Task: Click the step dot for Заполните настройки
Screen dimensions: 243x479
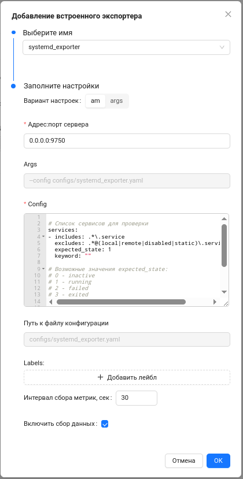Action: (x=13, y=86)
